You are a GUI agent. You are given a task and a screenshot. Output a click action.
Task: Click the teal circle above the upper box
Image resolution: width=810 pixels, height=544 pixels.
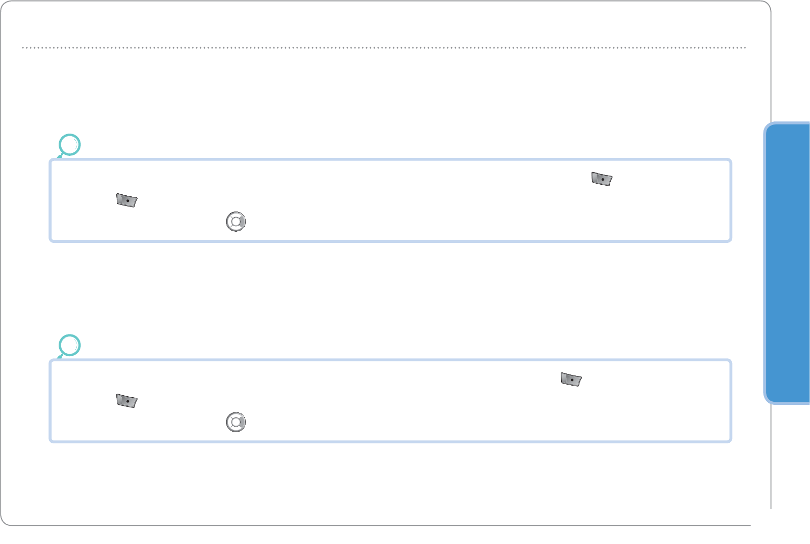[x=70, y=145]
